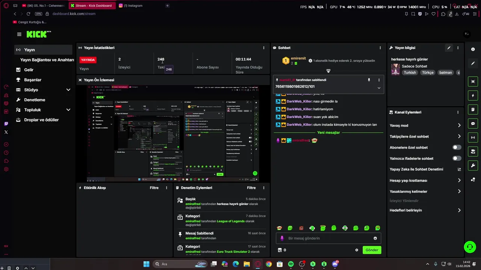481x270 pixels.
Task: Click the green refresh icon on stream preview
Action: (x=255, y=173)
